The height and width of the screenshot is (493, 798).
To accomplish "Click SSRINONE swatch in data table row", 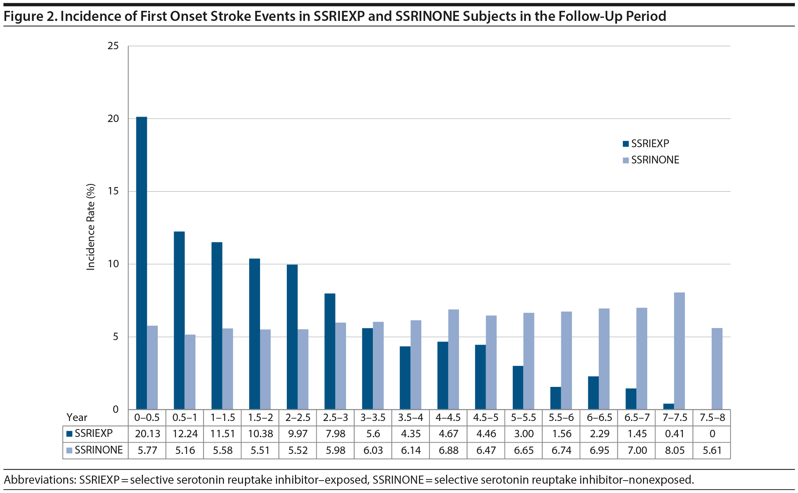I will (69, 450).
